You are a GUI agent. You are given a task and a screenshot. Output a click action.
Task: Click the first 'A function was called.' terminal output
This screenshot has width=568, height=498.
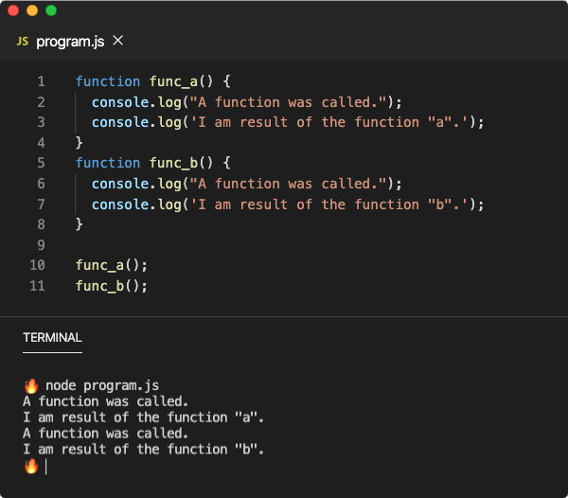[x=105, y=401]
